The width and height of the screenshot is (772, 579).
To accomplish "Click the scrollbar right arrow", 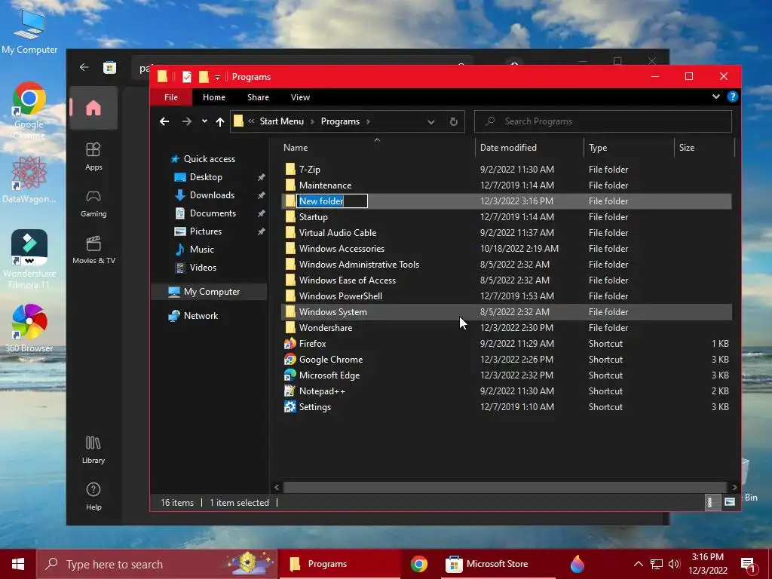I will point(734,487).
